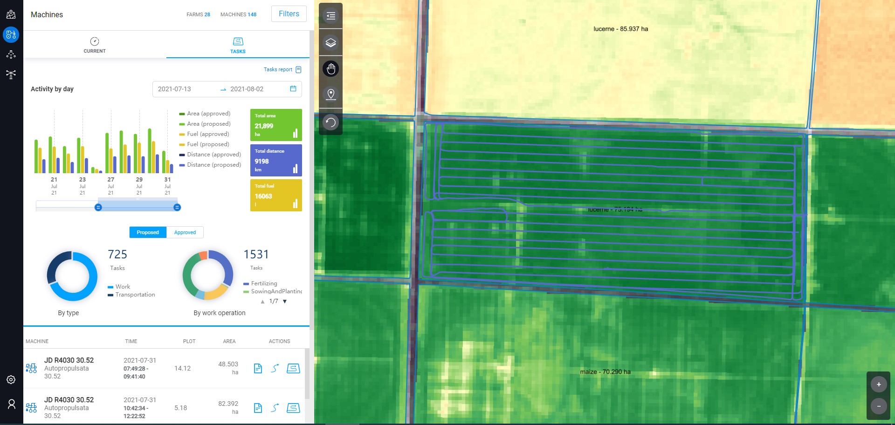Screen dimensions: 895x425
Task: Click the left handle of chart range slider
Action: point(98,207)
